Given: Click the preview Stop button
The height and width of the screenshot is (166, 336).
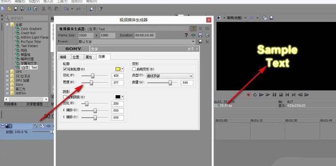Looking at the screenshot, I should tap(281, 95).
